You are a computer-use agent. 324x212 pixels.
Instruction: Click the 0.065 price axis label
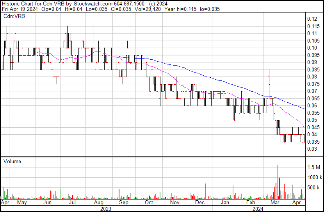313,98
